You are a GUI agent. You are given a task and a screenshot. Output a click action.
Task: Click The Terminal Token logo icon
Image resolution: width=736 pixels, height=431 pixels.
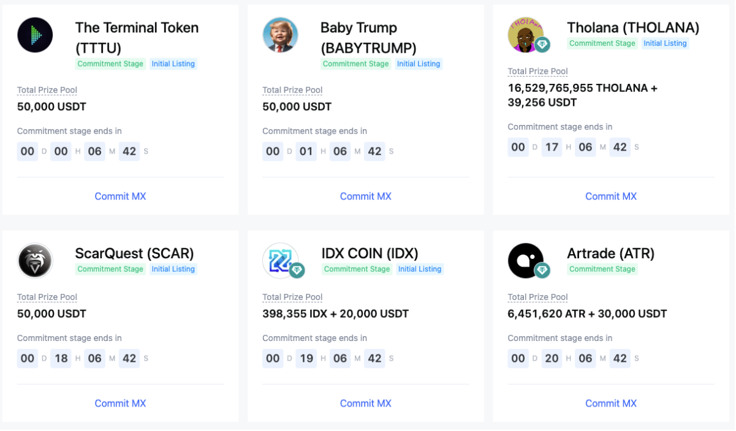tap(35, 35)
